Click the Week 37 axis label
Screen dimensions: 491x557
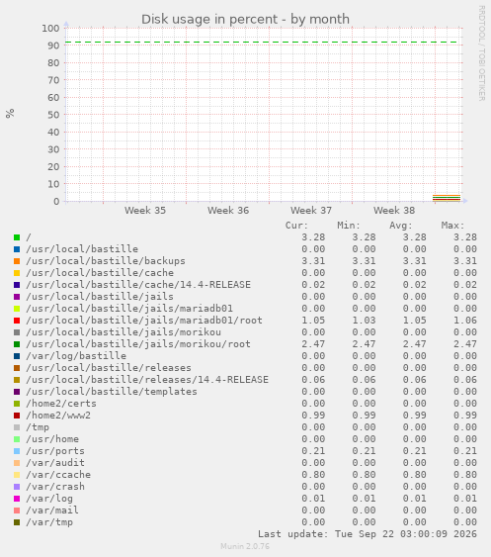(311, 211)
